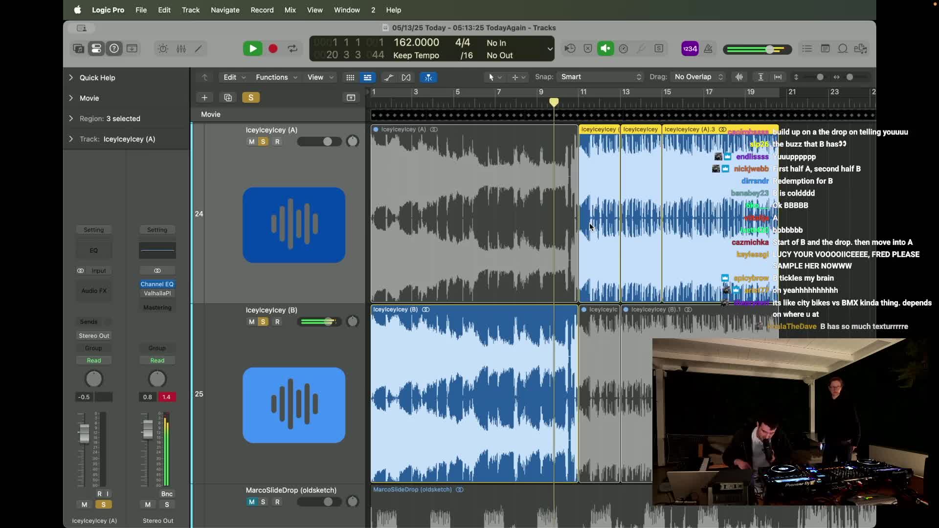The width and height of the screenshot is (939, 528).
Task: Click Stereo Out output button
Action: 94,336
